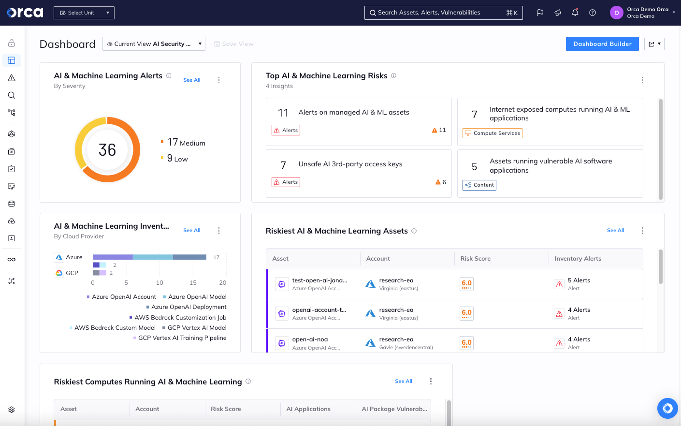Open the Dashboard Builder
Image resolution: width=681 pixels, height=426 pixels.
coord(602,44)
